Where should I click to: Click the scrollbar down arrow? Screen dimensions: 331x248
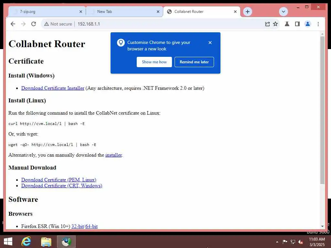pos(322,226)
